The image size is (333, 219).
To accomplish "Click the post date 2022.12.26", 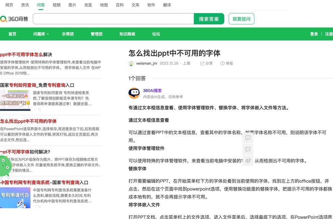I will pos(169,63).
